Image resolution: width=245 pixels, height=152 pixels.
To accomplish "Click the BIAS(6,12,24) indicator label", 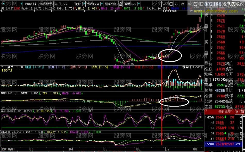I will point(11,132).
